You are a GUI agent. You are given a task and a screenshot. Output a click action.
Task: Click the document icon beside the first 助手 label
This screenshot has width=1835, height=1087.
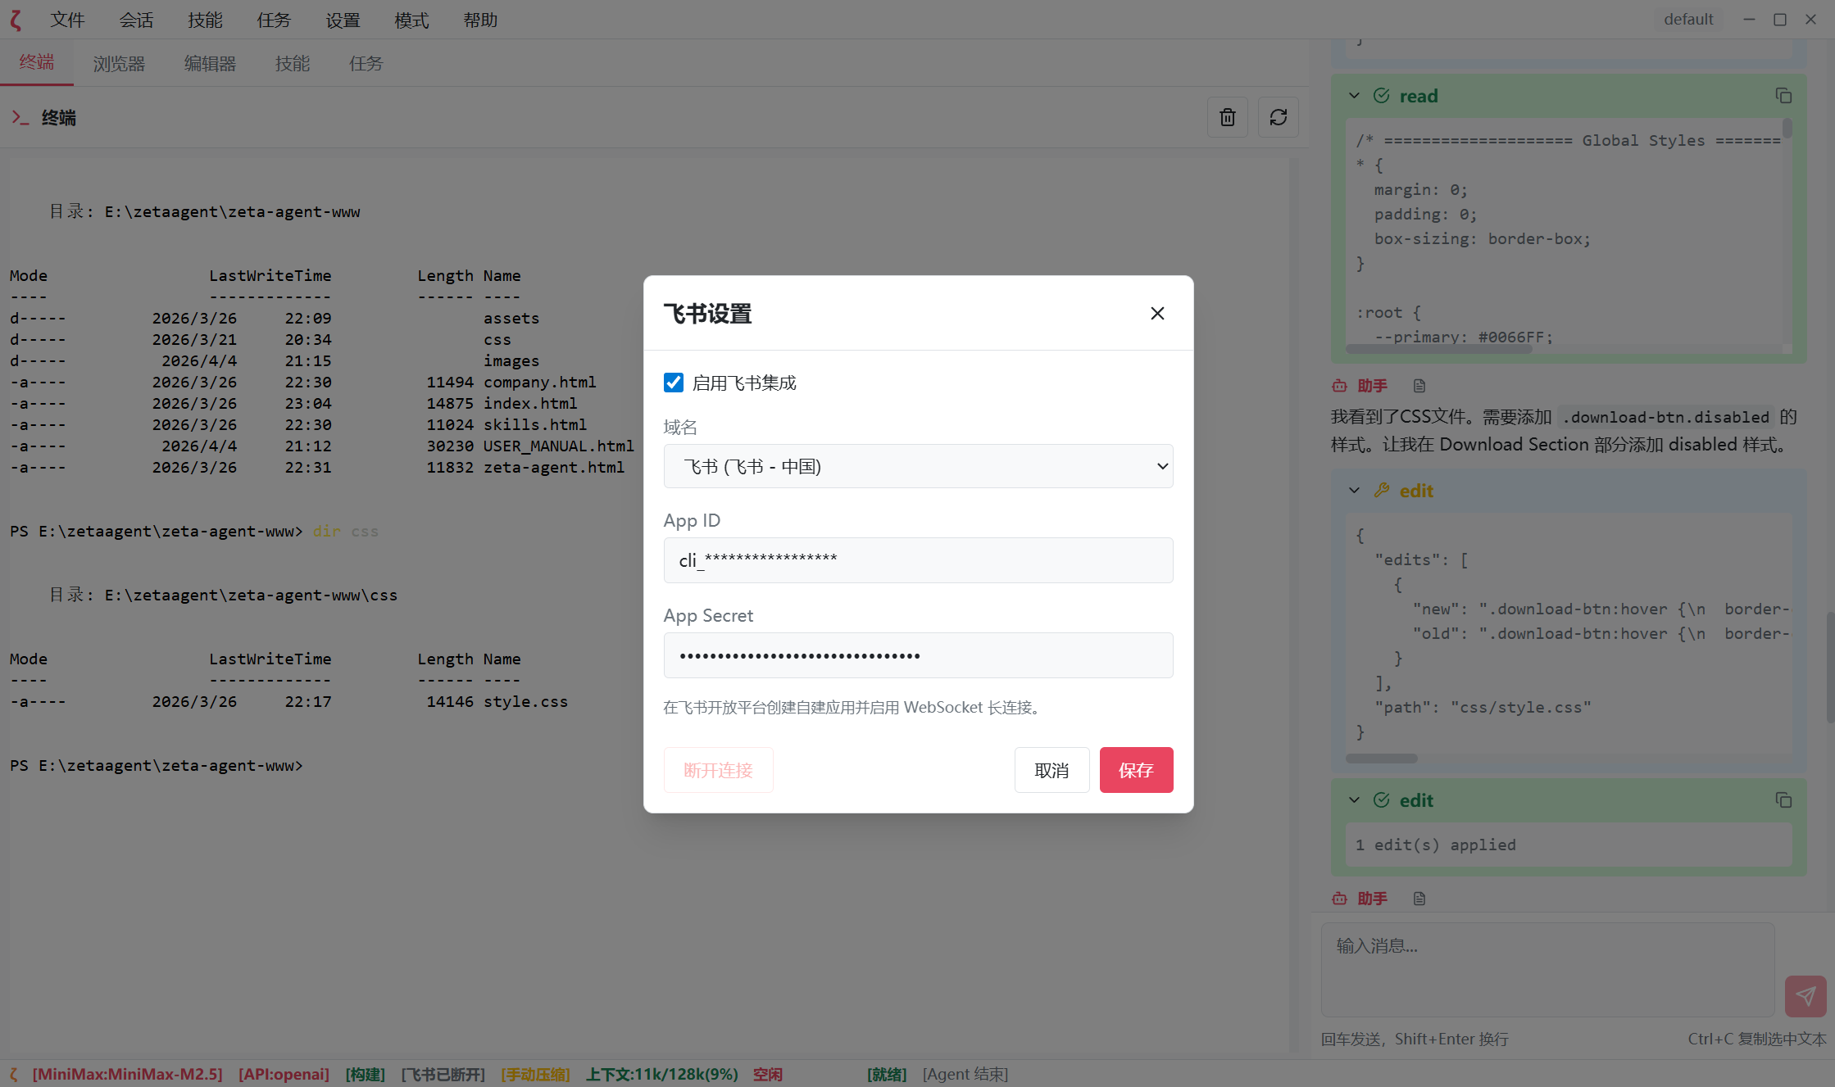coord(1419,386)
